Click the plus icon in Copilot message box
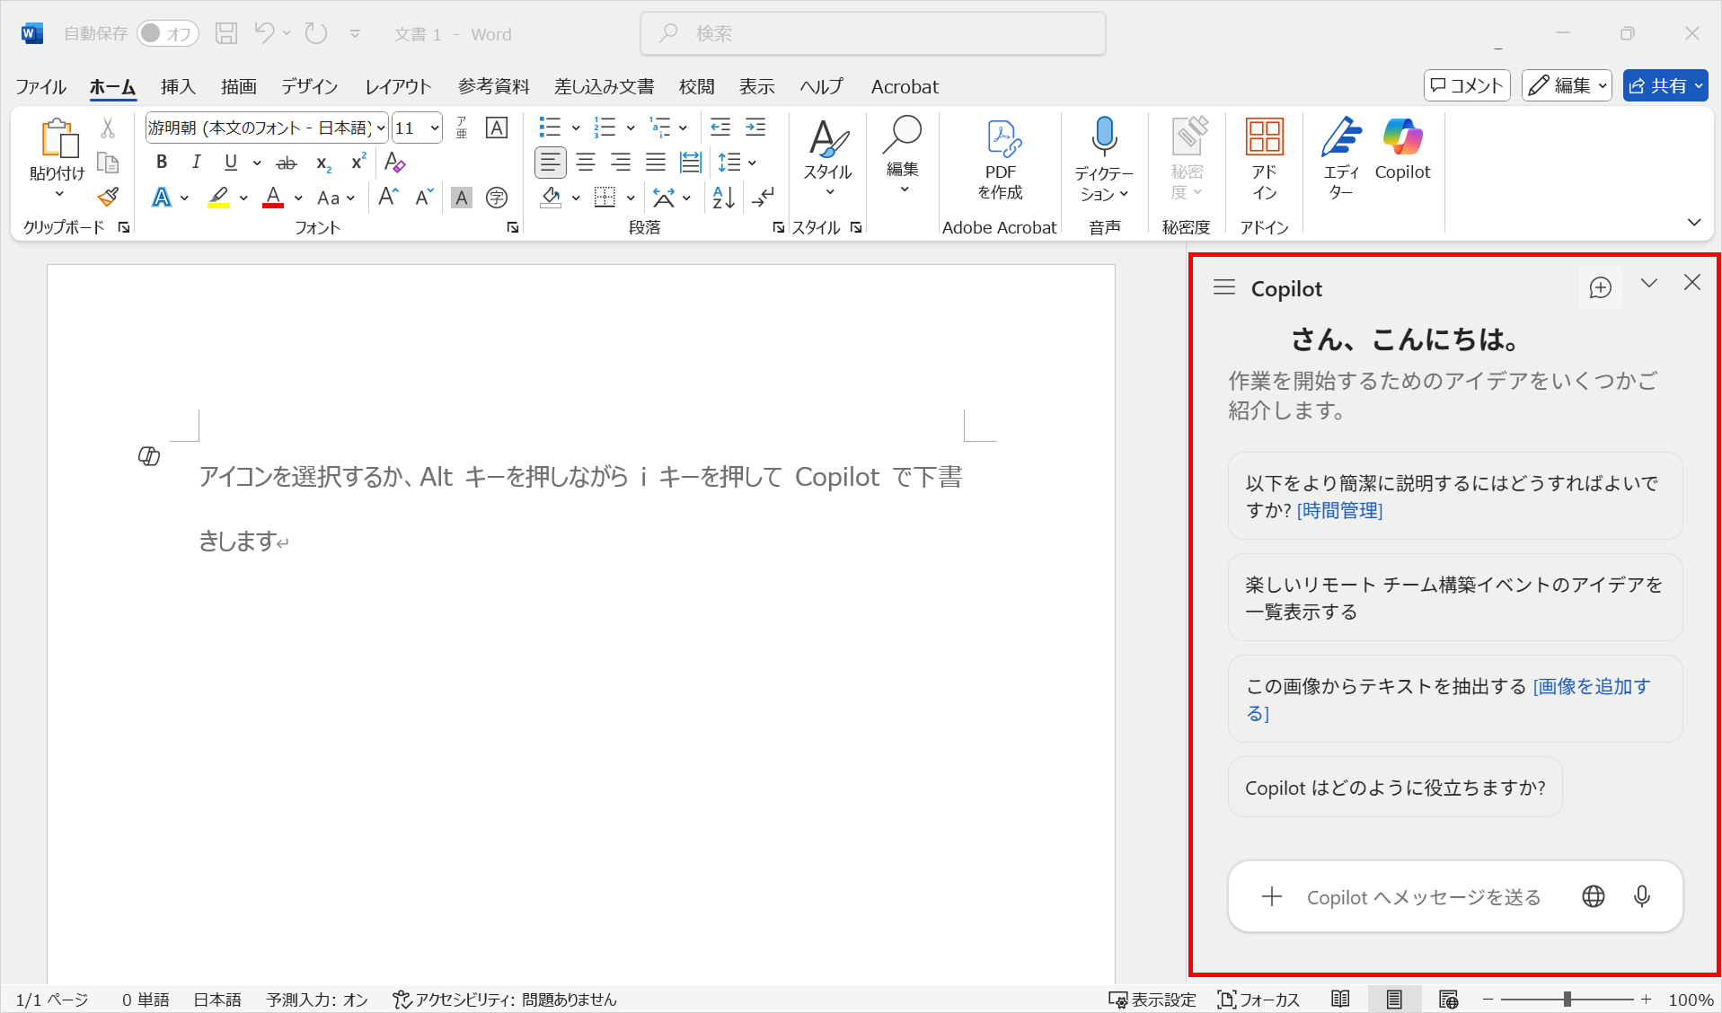The width and height of the screenshot is (1722, 1013). point(1272,896)
